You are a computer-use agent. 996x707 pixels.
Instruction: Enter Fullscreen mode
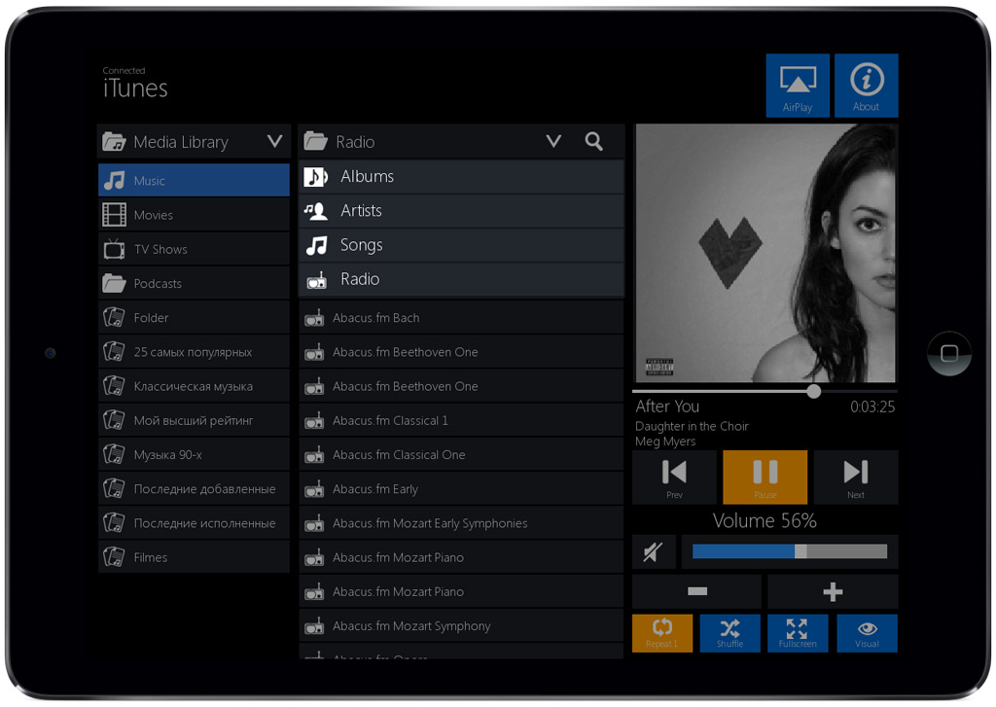click(798, 632)
